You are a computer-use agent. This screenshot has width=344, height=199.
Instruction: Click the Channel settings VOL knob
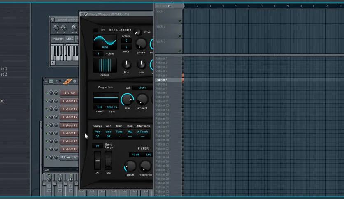pyautogui.click(x=64, y=28)
